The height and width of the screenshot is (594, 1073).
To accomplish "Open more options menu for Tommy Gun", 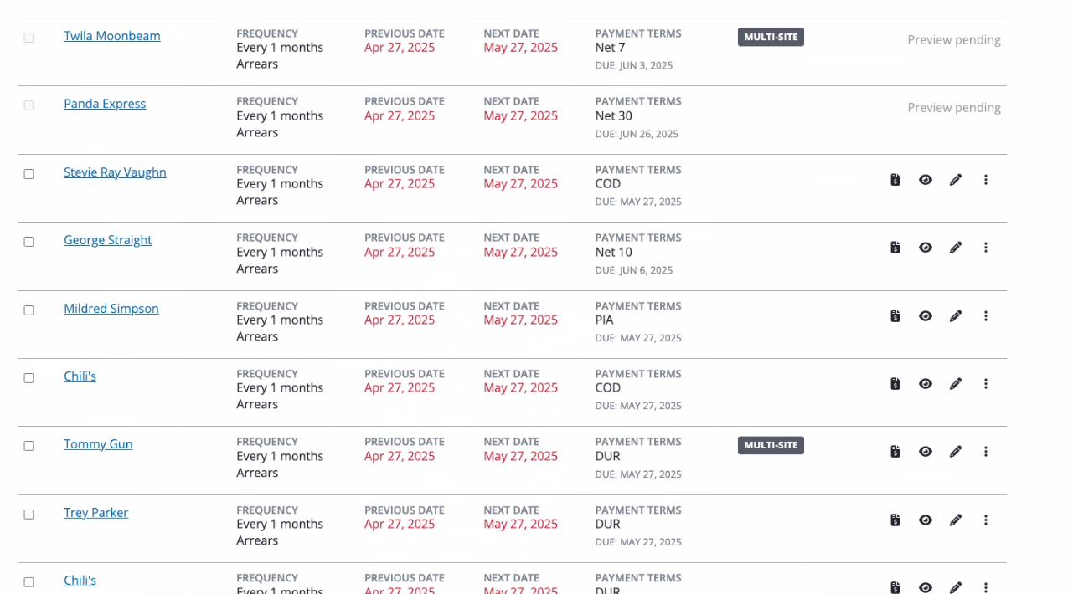I will tap(986, 452).
